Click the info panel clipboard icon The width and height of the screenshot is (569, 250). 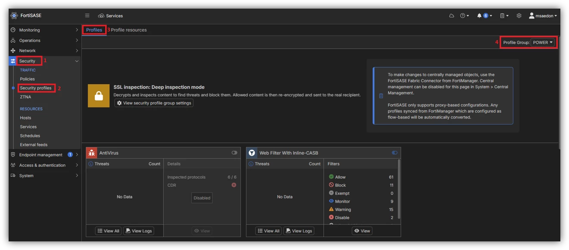point(381,96)
